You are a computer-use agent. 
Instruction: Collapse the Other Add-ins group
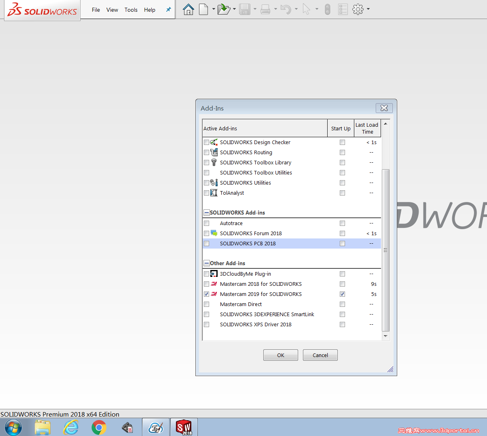(207, 263)
